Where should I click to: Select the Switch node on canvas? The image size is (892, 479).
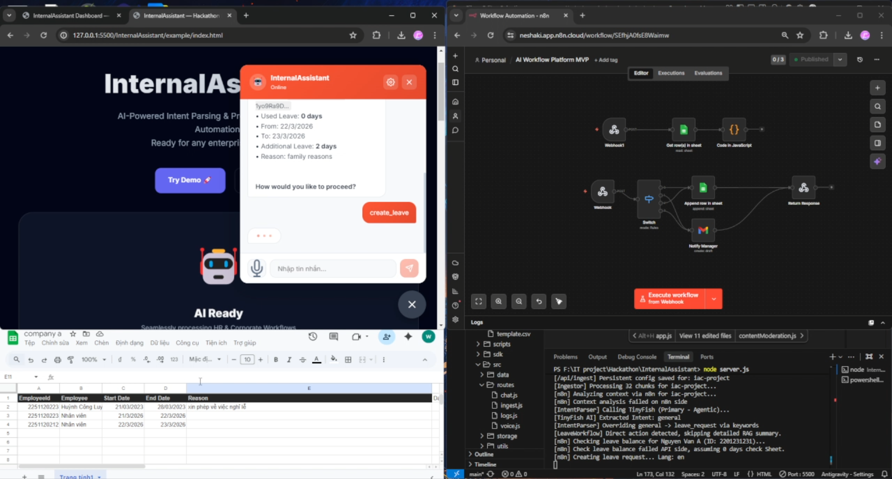point(649,199)
